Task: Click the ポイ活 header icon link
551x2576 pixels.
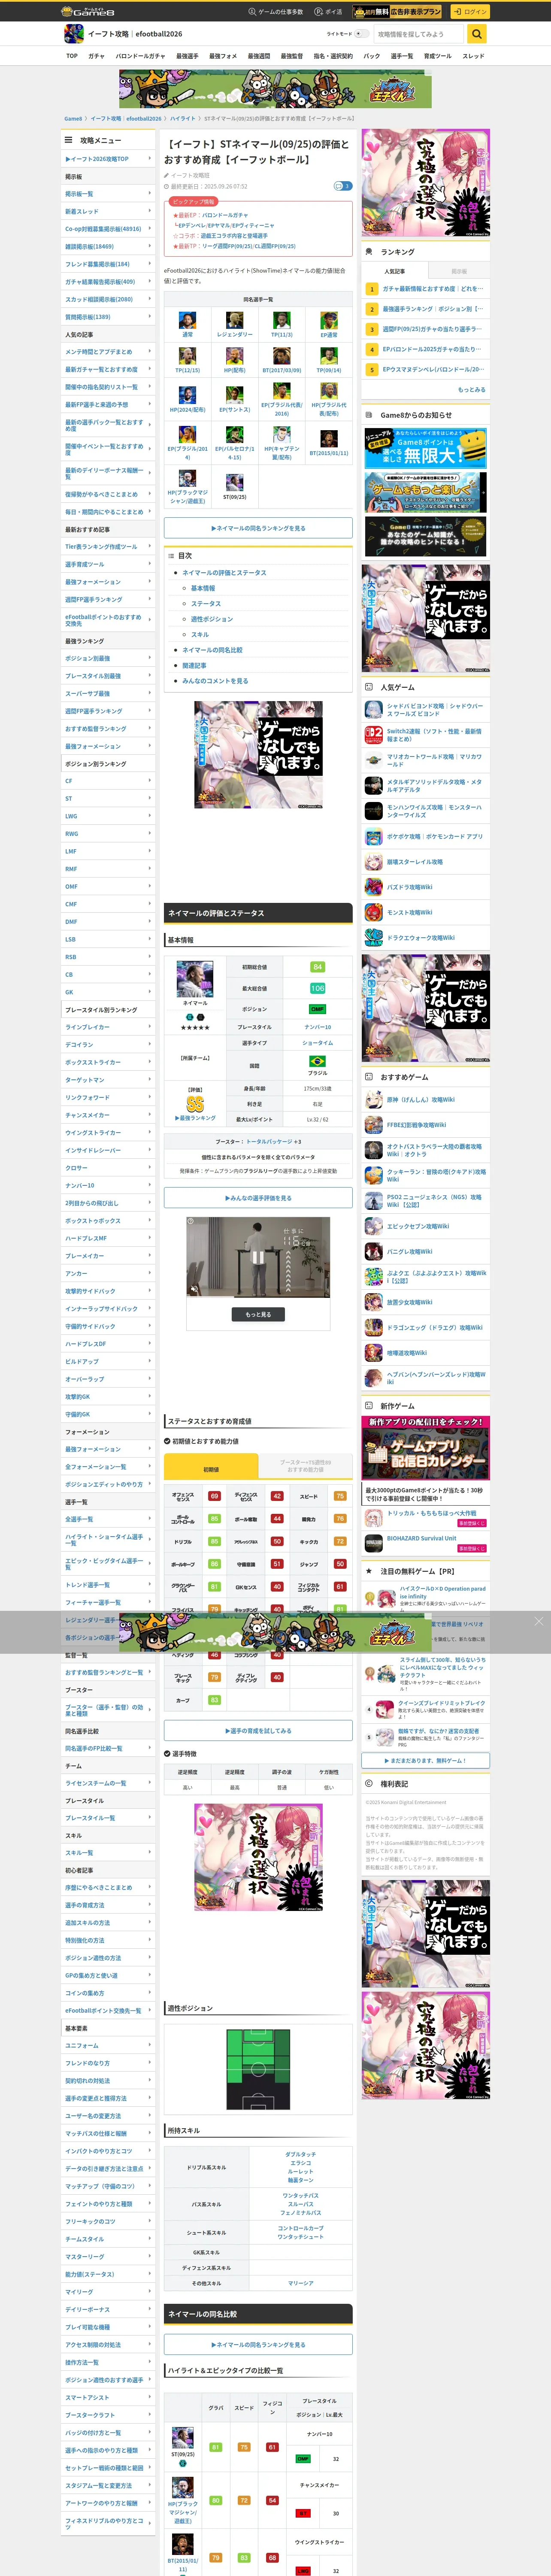Action: [x=328, y=12]
